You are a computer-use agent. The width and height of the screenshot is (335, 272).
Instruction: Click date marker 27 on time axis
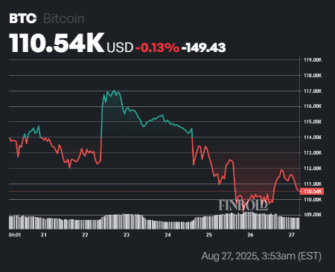(292, 235)
